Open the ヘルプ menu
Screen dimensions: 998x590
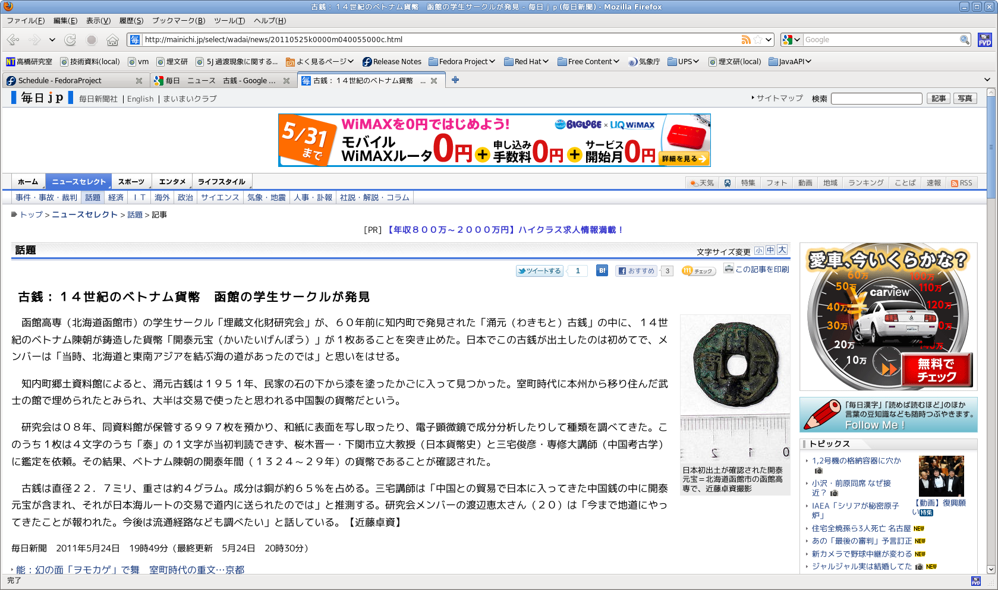270,21
